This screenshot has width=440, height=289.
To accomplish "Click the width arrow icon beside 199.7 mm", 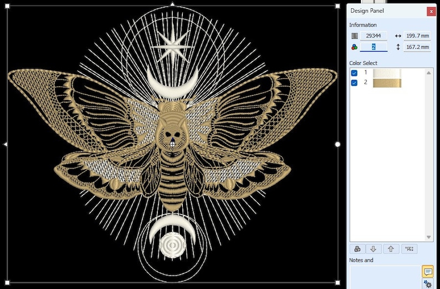I will pos(398,36).
